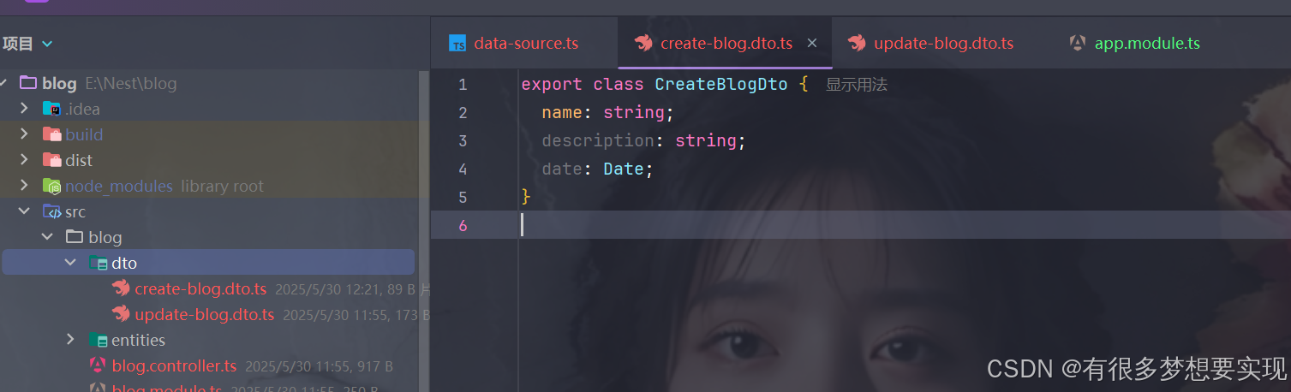
Task: Click the NestJS icon on update-blog.dto.ts tab
Action: tap(857, 43)
